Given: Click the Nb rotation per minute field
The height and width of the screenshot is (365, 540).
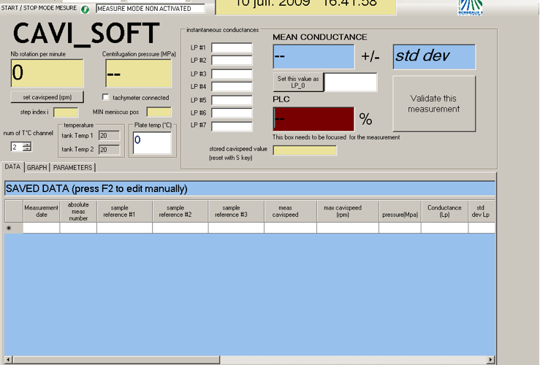Looking at the screenshot, I should click(47, 73).
